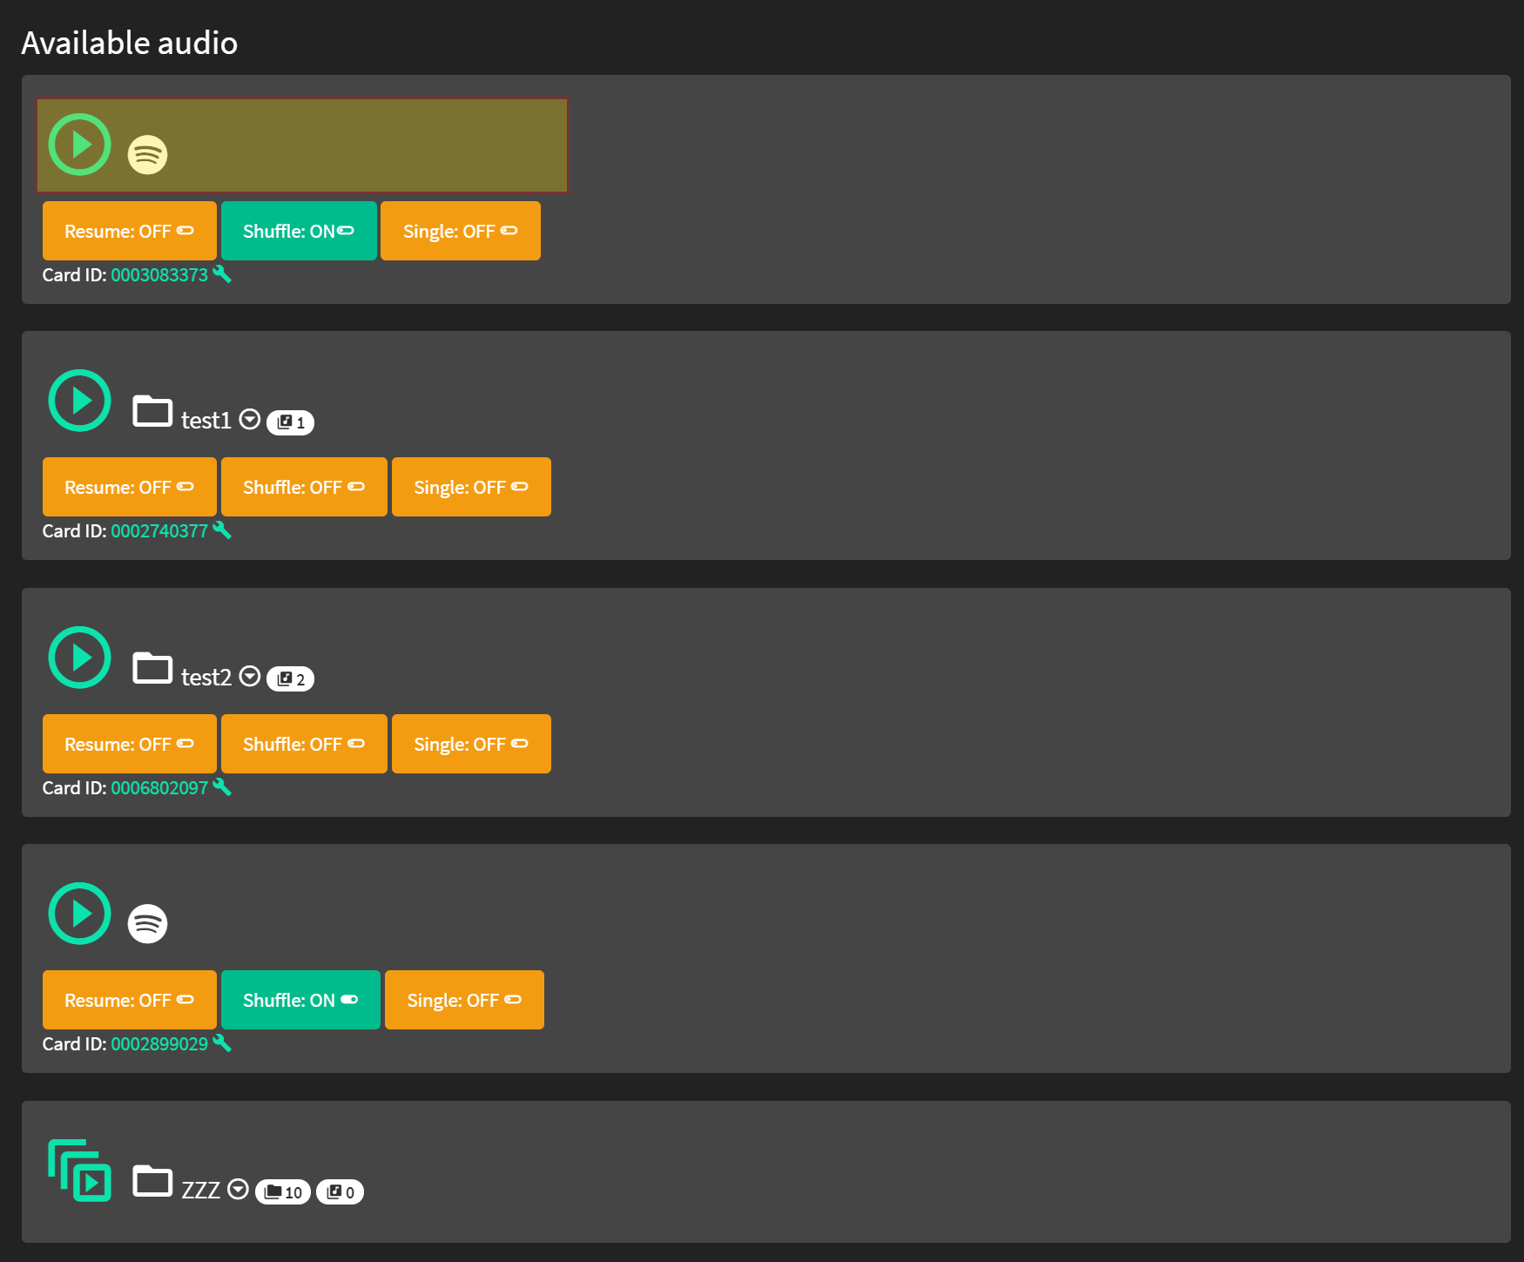Play the test1 folder audio

[x=79, y=401]
